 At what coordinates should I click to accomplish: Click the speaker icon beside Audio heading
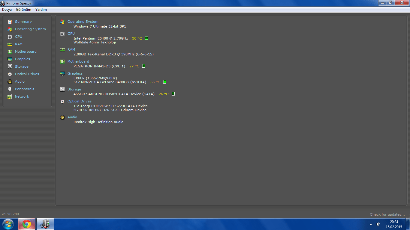click(x=62, y=117)
